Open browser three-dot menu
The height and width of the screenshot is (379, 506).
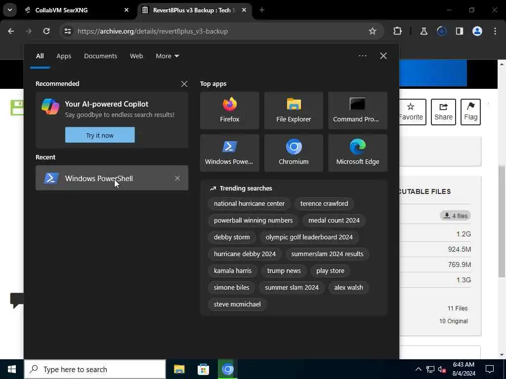495,31
